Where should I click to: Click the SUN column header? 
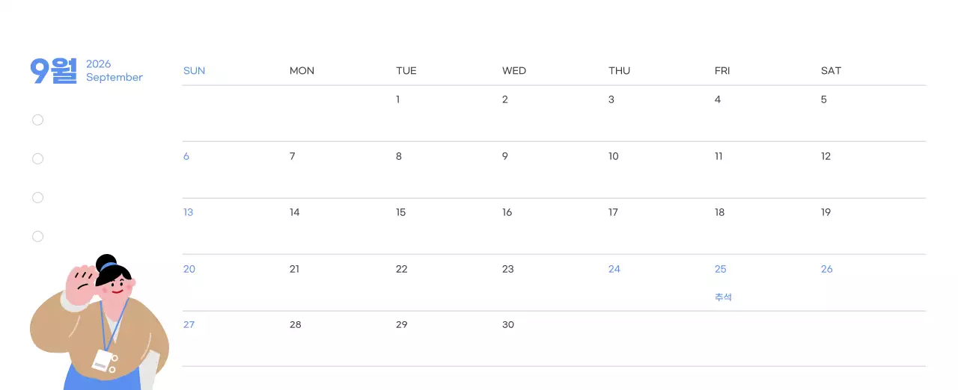tap(194, 71)
